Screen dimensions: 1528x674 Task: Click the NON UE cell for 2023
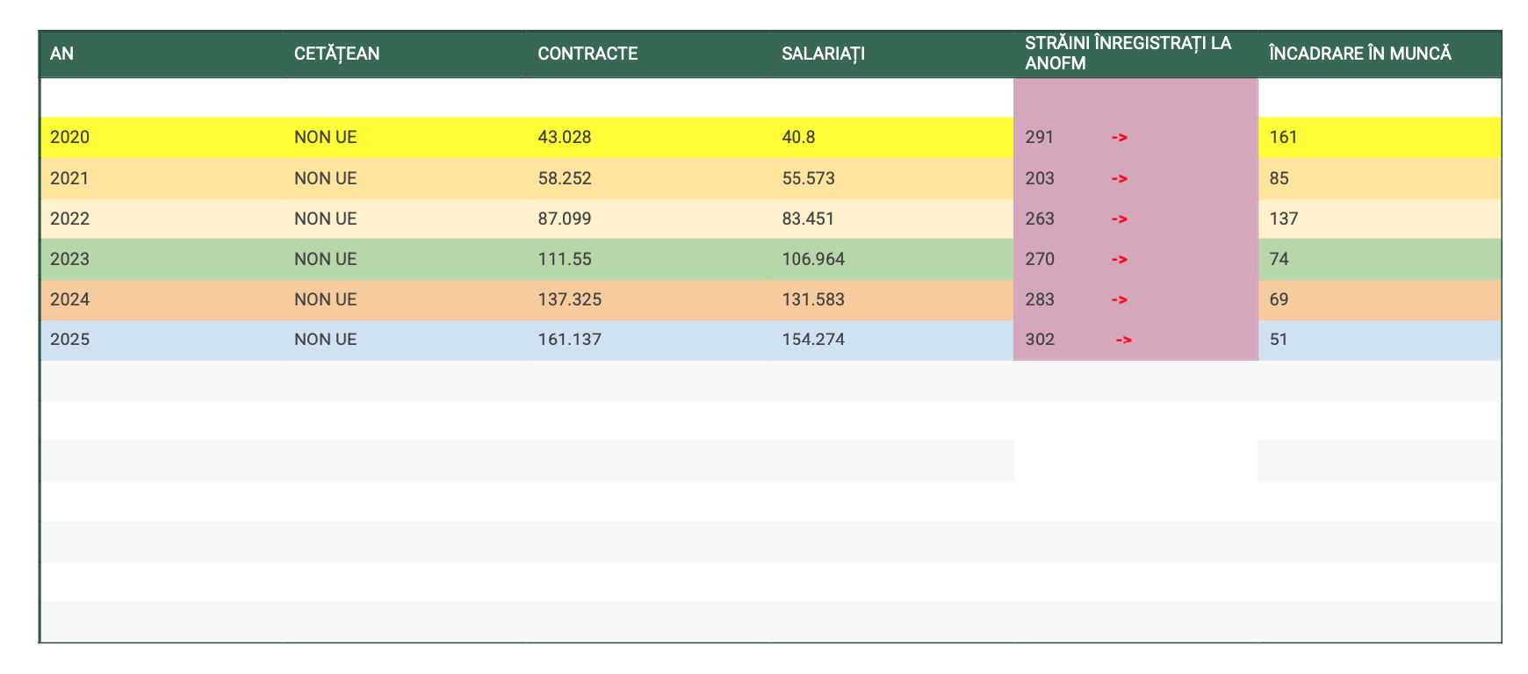[326, 260]
